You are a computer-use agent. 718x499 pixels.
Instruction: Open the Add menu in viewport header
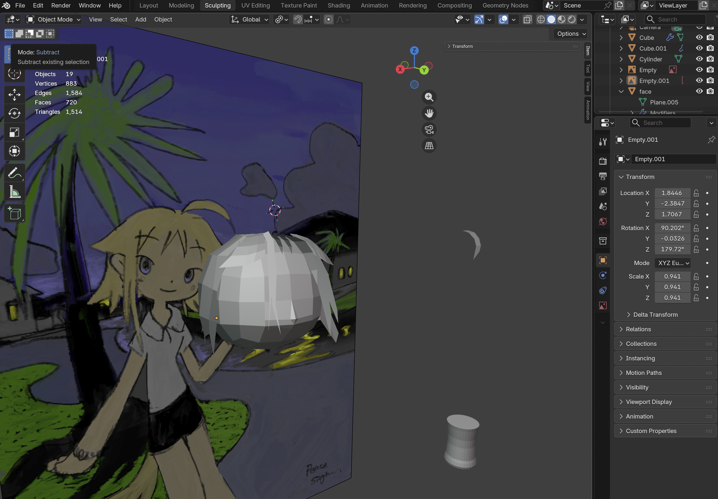point(141,19)
